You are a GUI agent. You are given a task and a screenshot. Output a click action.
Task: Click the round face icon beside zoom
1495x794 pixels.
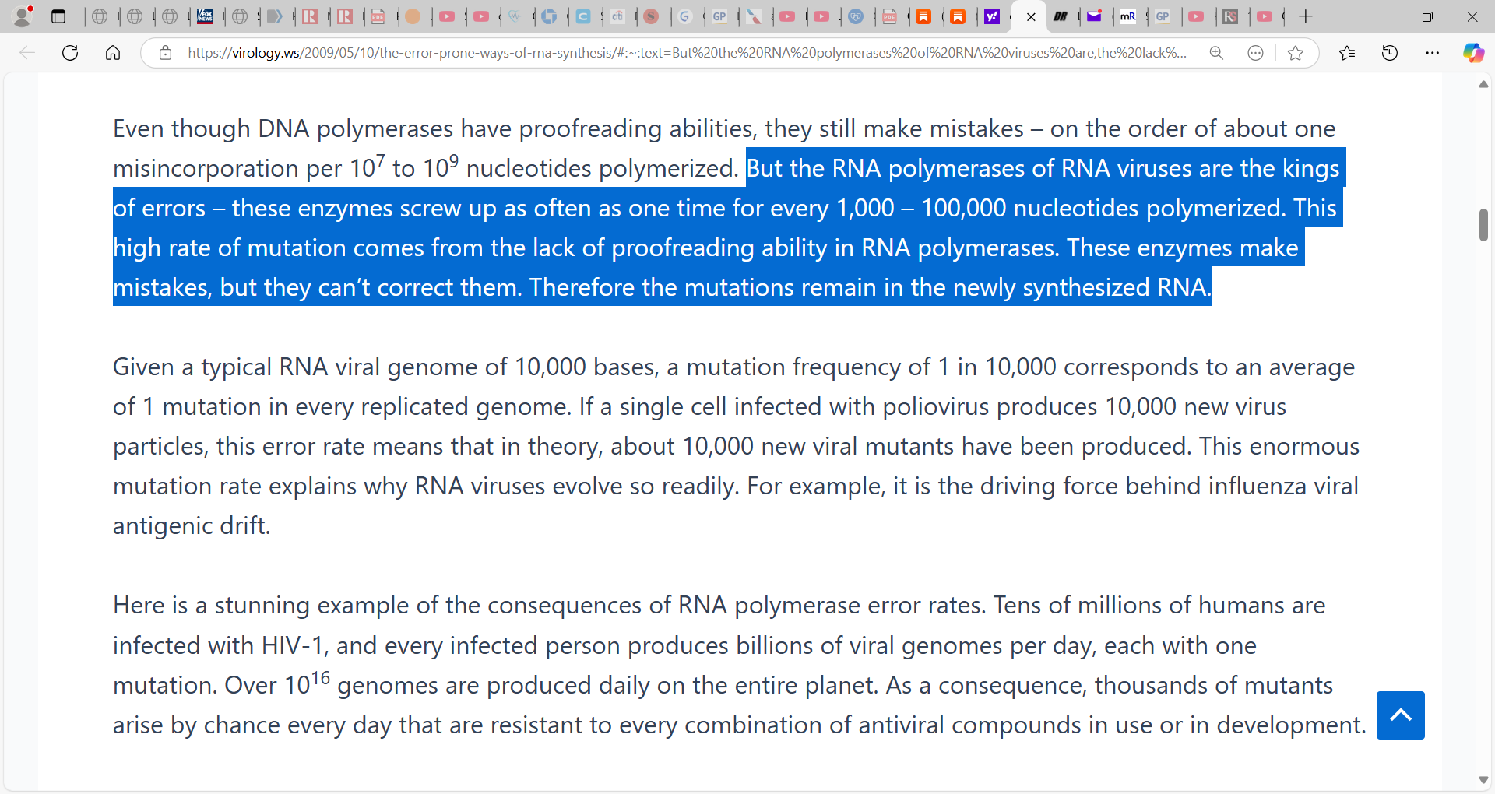1255,53
